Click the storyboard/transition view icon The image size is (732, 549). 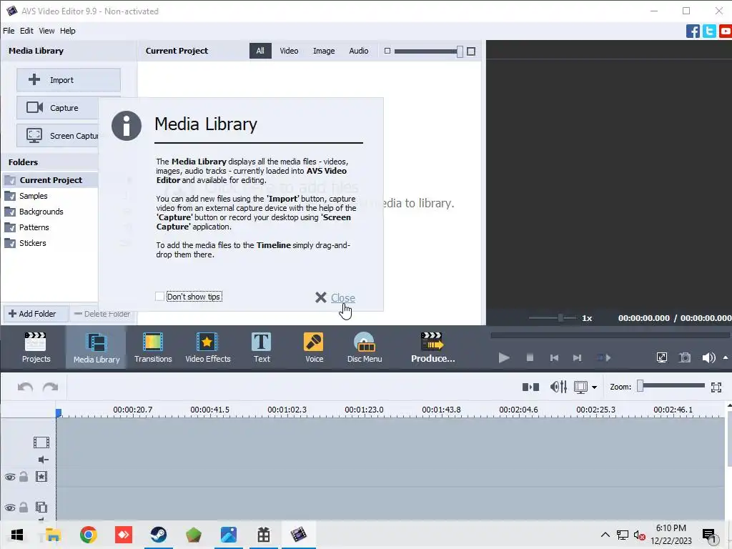click(x=530, y=387)
